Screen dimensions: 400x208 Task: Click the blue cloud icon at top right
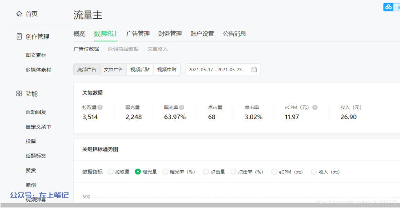tap(389, 7)
